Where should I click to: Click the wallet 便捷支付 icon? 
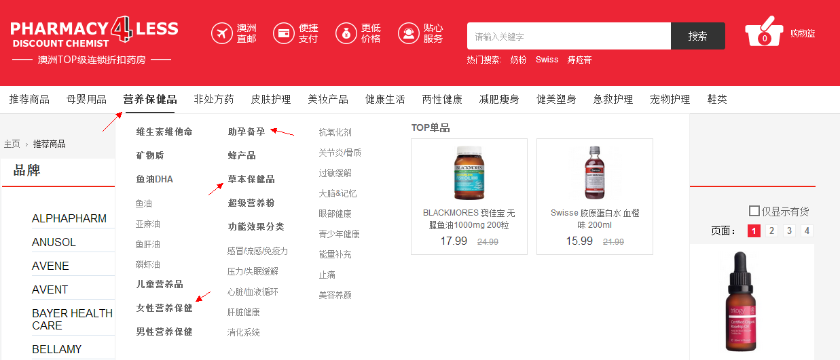click(284, 33)
